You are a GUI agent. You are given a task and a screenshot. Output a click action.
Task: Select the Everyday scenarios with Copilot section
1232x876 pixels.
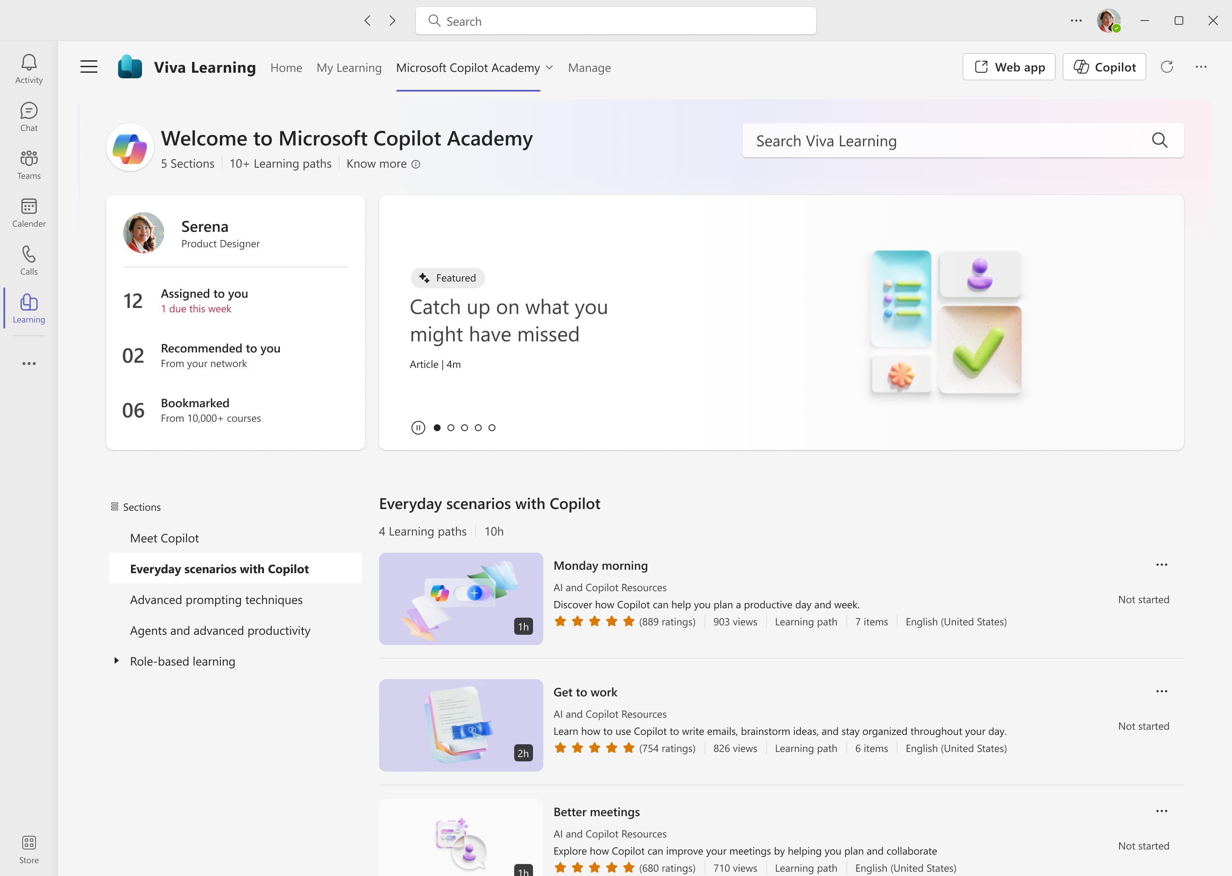click(219, 568)
